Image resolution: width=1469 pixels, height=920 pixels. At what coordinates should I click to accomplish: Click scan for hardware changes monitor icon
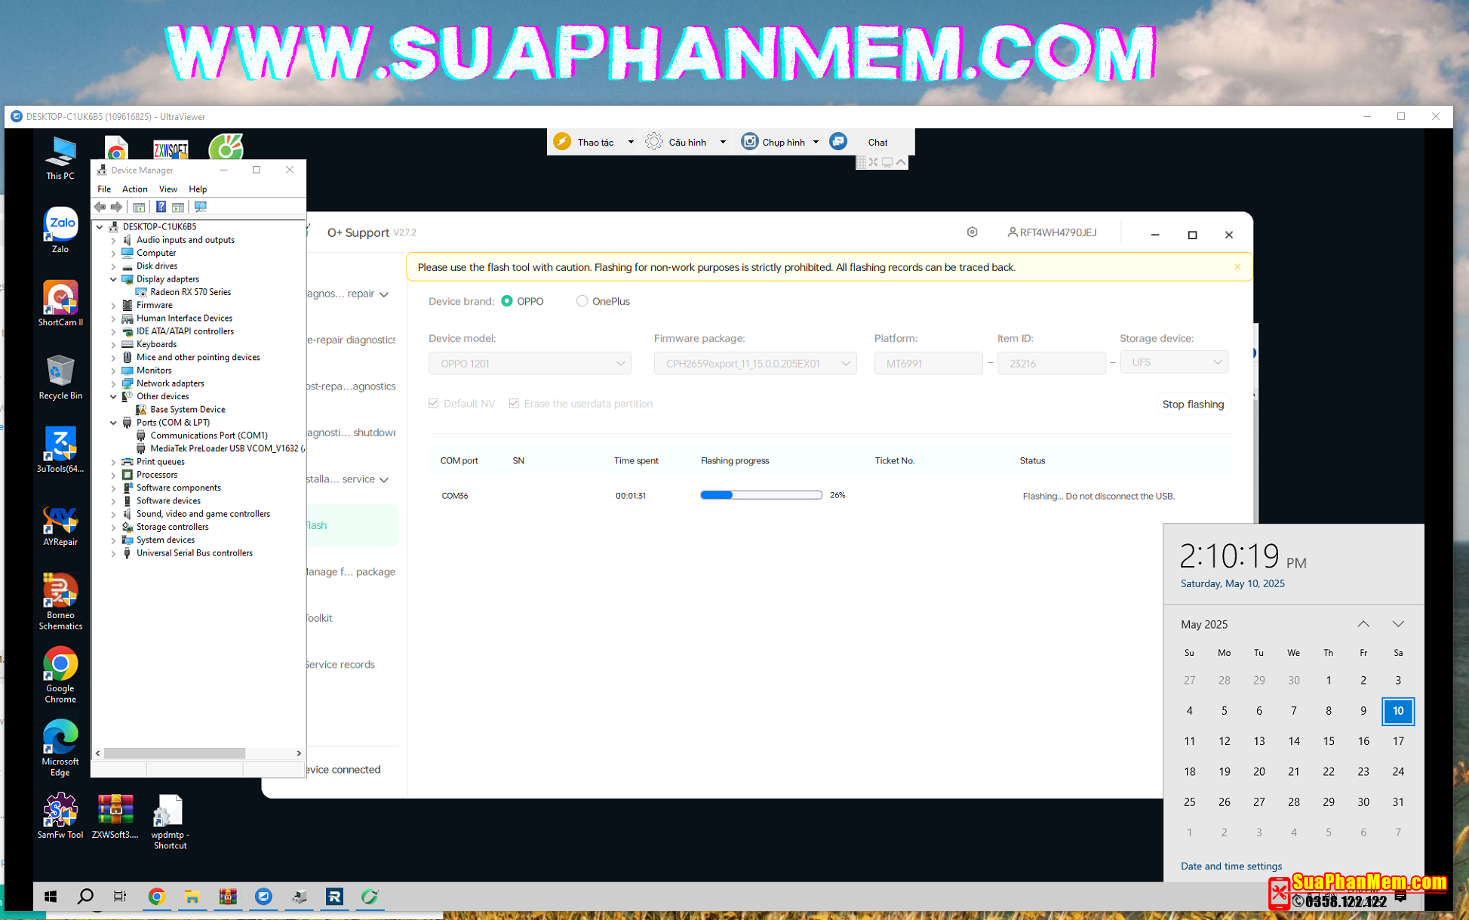pos(201,207)
